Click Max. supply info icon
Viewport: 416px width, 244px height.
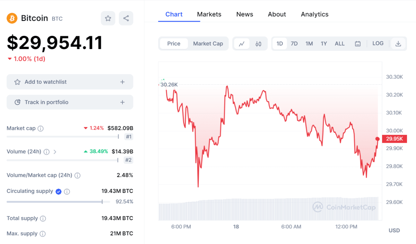[43, 234]
